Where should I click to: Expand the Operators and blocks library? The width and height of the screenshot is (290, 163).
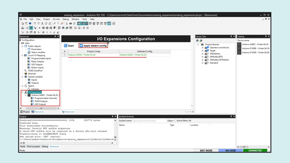point(202,48)
